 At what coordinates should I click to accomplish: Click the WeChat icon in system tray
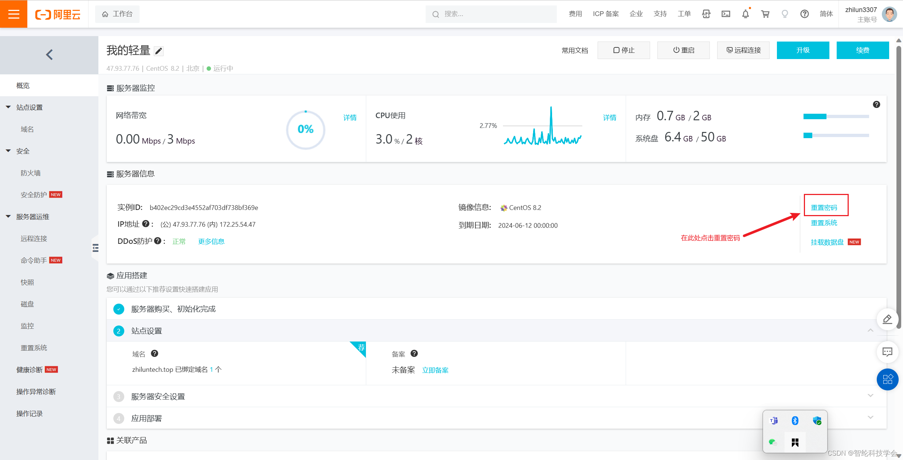(x=772, y=442)
